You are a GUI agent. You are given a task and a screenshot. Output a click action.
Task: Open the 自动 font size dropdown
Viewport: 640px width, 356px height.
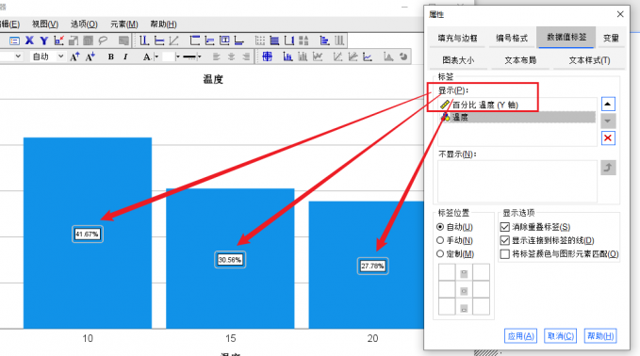48,57
